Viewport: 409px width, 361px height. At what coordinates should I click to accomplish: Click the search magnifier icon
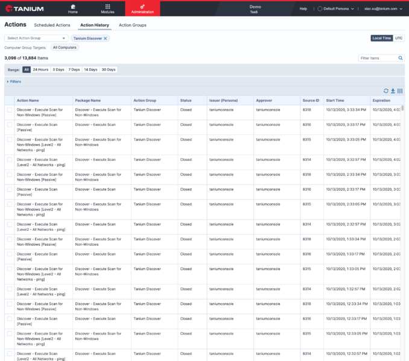click(400, 58)
